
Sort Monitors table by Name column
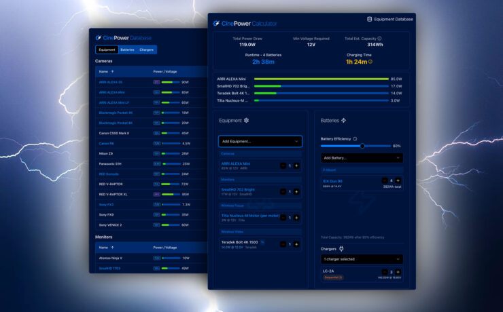(x=106, y=248)
